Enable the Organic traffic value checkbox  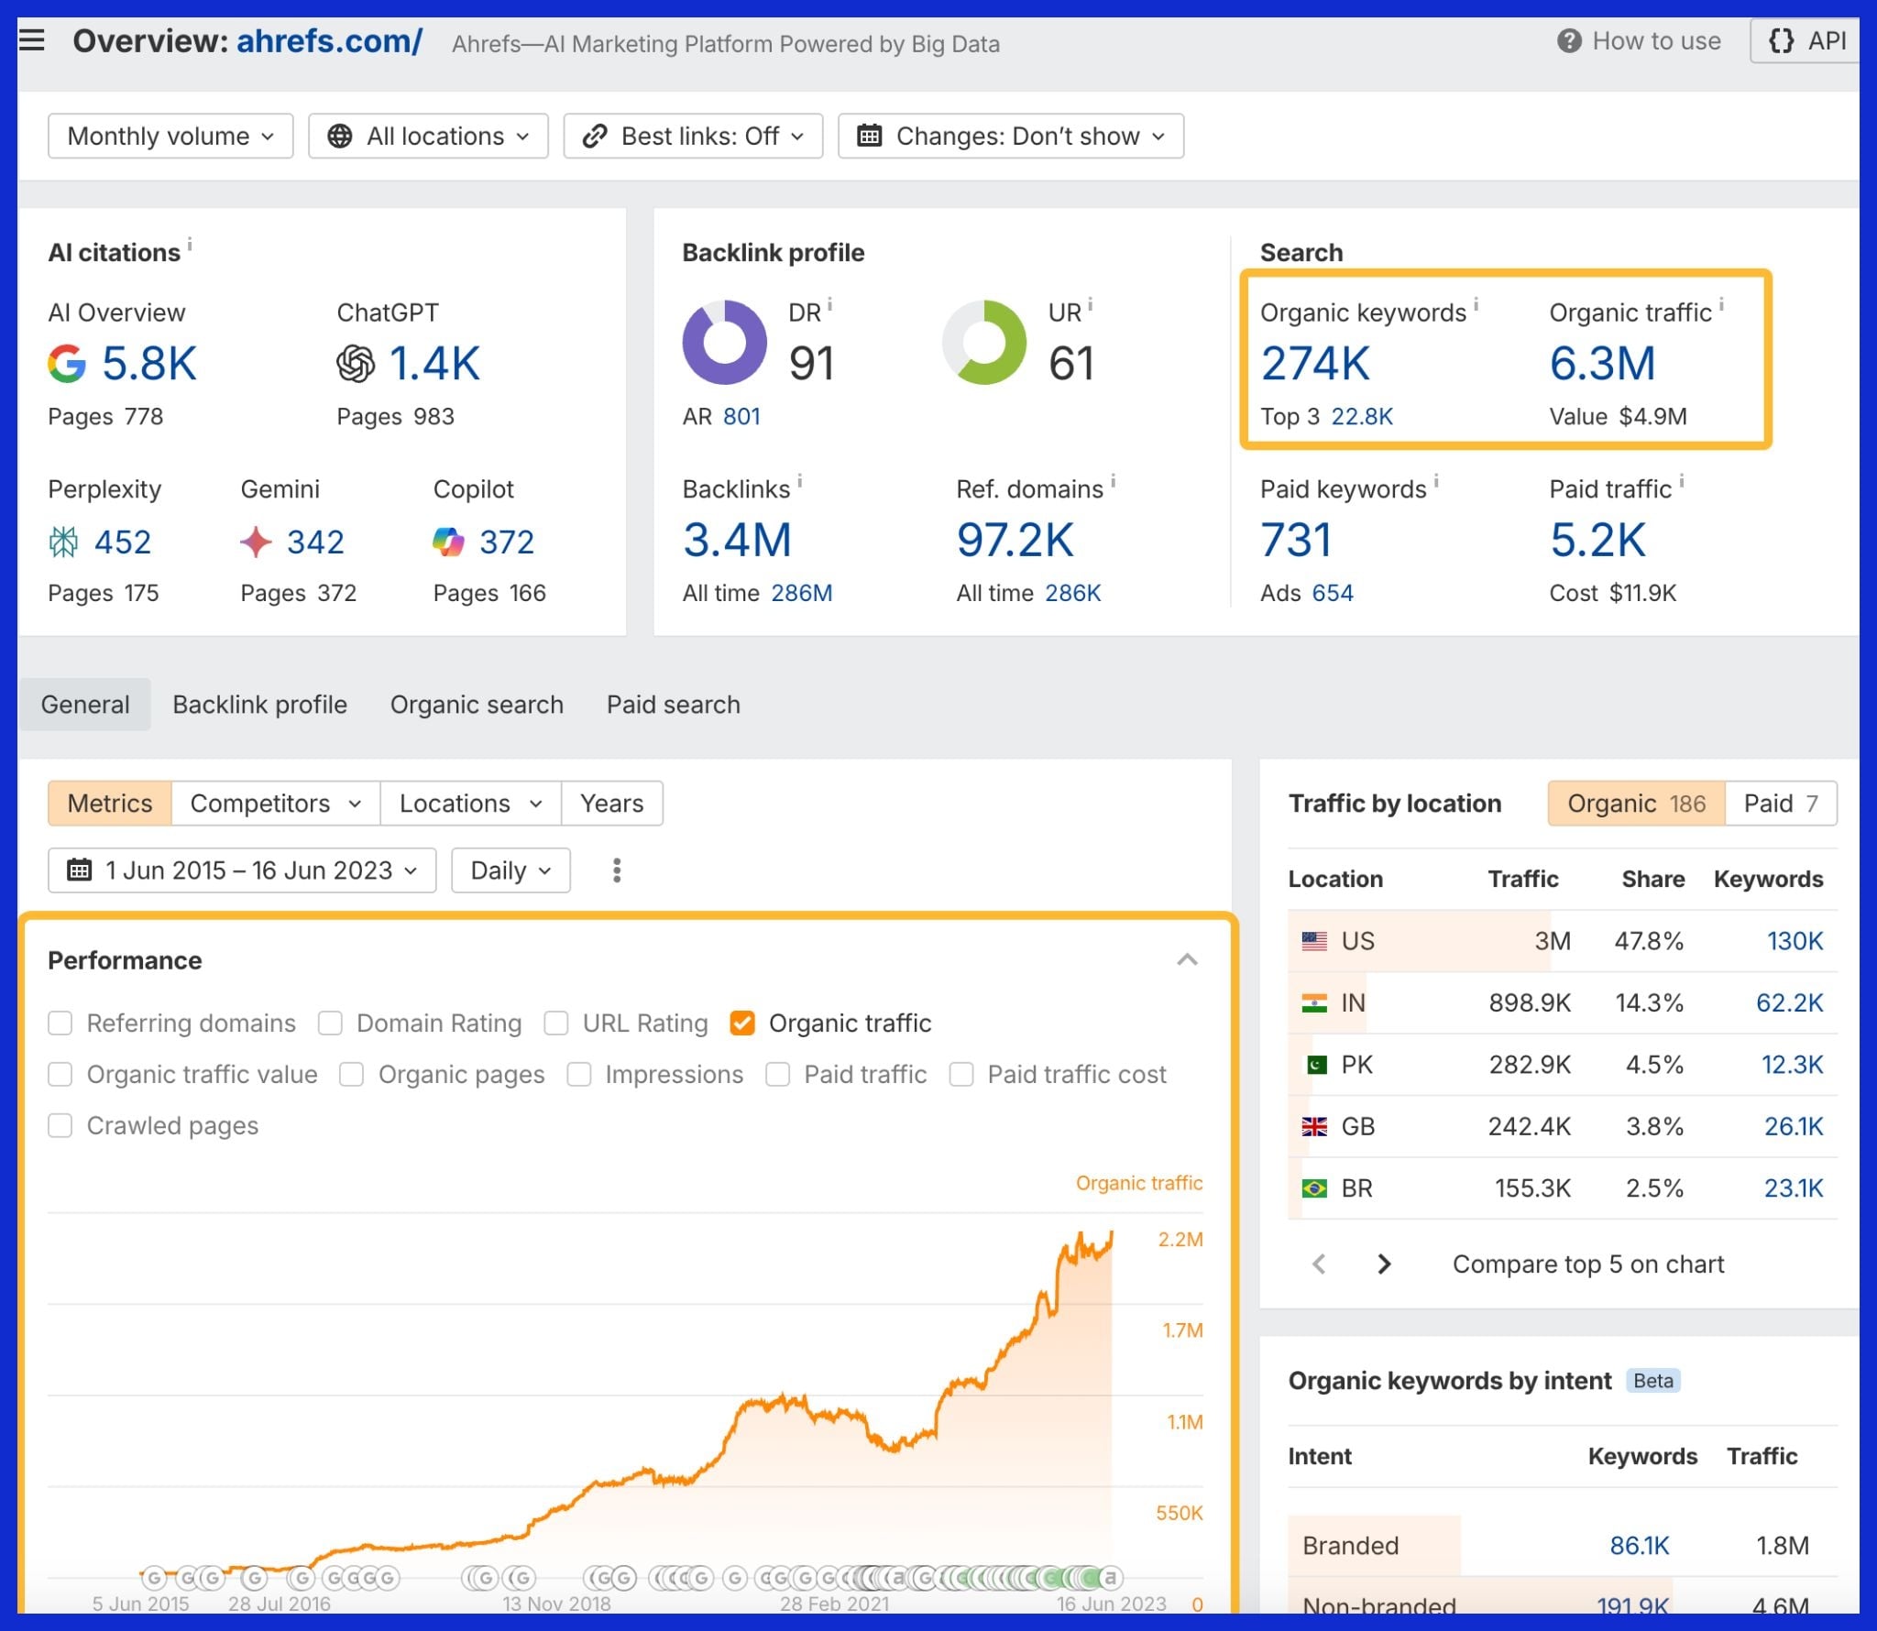click(60, 1075)
